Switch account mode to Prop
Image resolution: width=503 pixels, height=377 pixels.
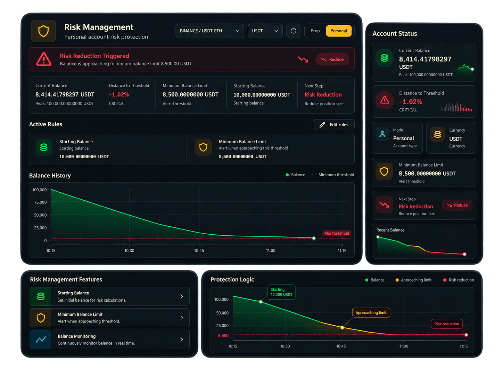point(315,31)
